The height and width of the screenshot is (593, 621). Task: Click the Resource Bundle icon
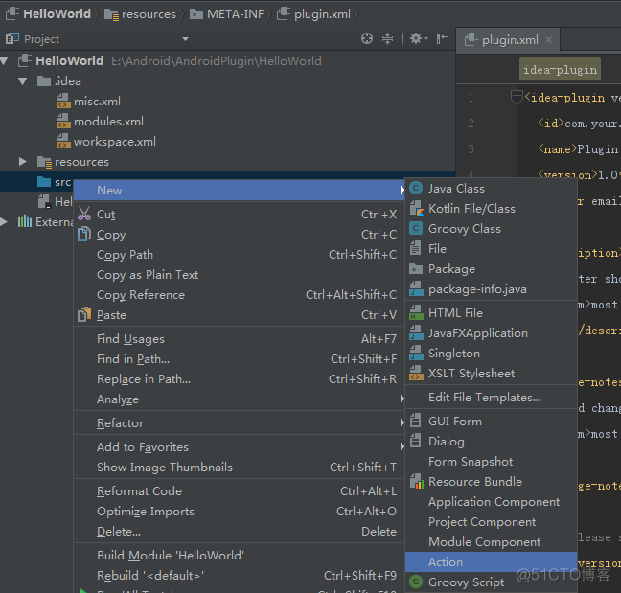pyautogui.click(x=416, y=482)
